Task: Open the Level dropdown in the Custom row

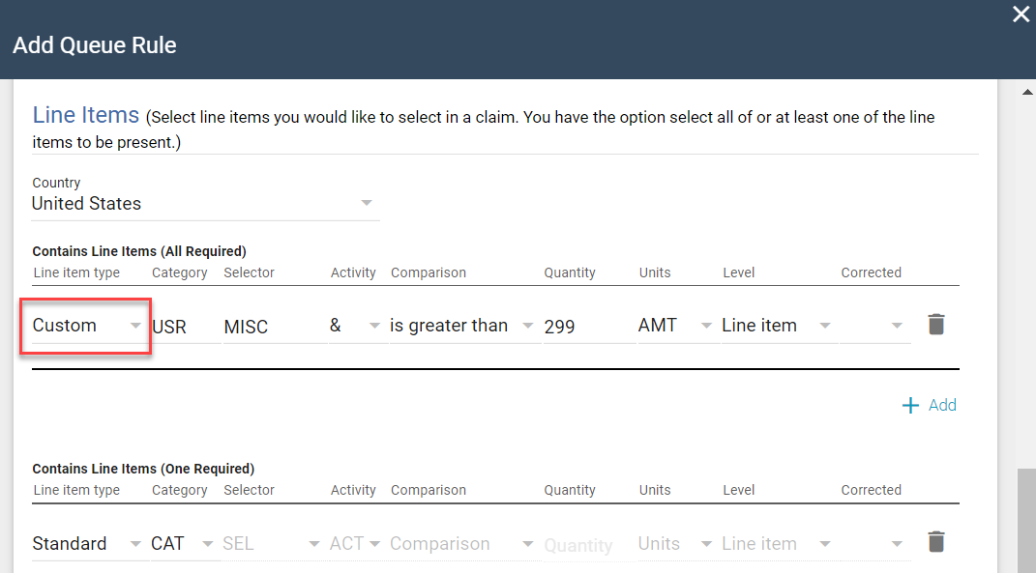Action: coord(776,326)
